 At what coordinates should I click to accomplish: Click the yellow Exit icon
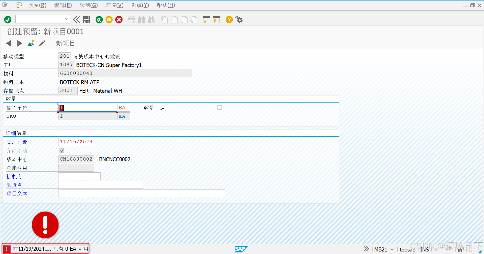(109, 20)
